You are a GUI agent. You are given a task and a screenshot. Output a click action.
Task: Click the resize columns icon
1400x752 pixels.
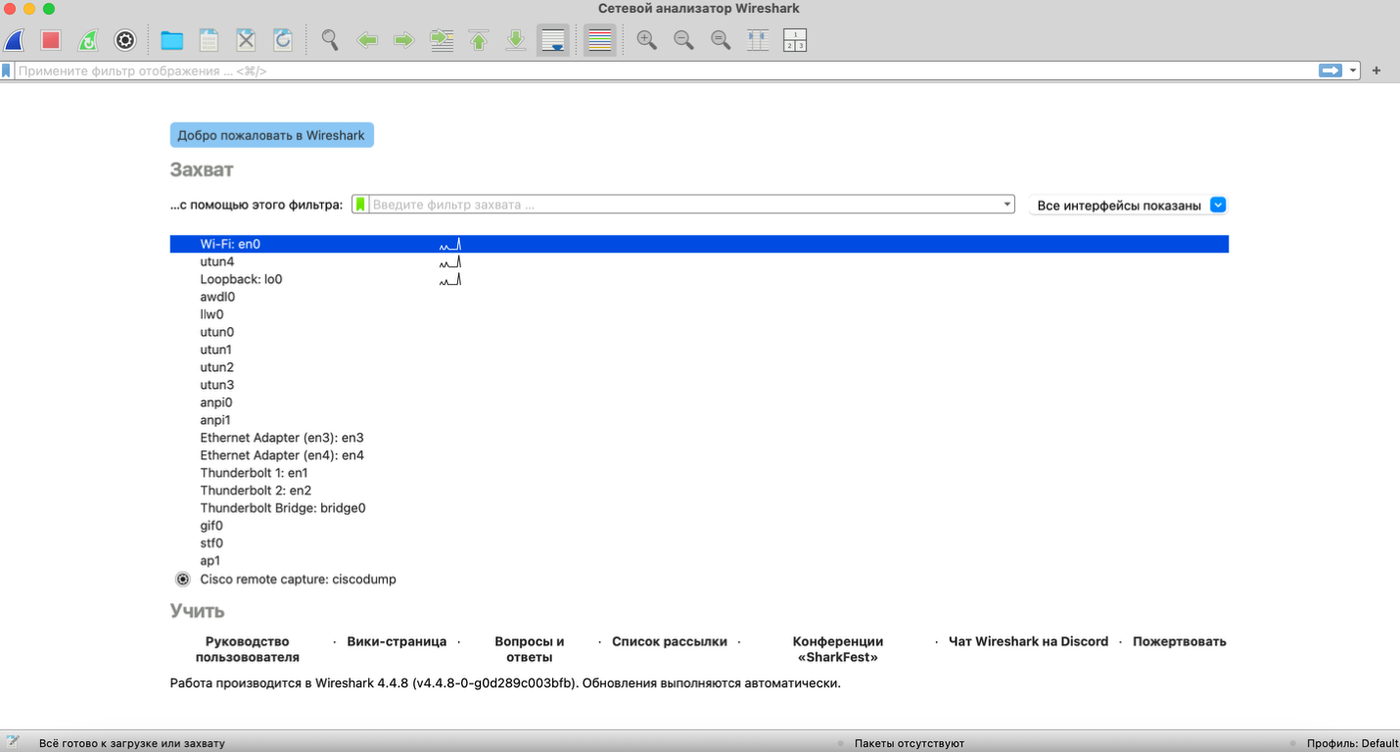758,40
